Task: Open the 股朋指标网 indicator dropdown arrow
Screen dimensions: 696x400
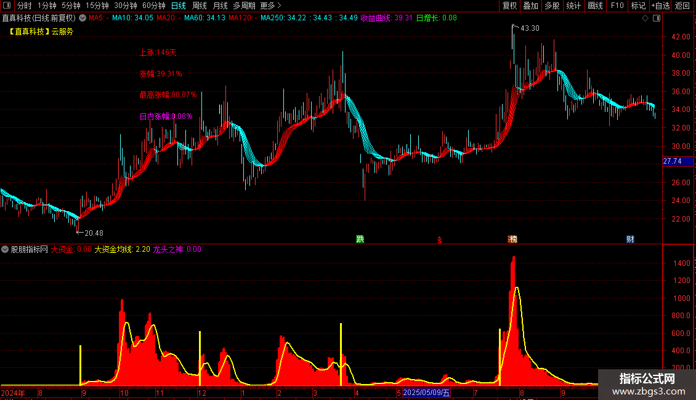Action: click(5, 249)
